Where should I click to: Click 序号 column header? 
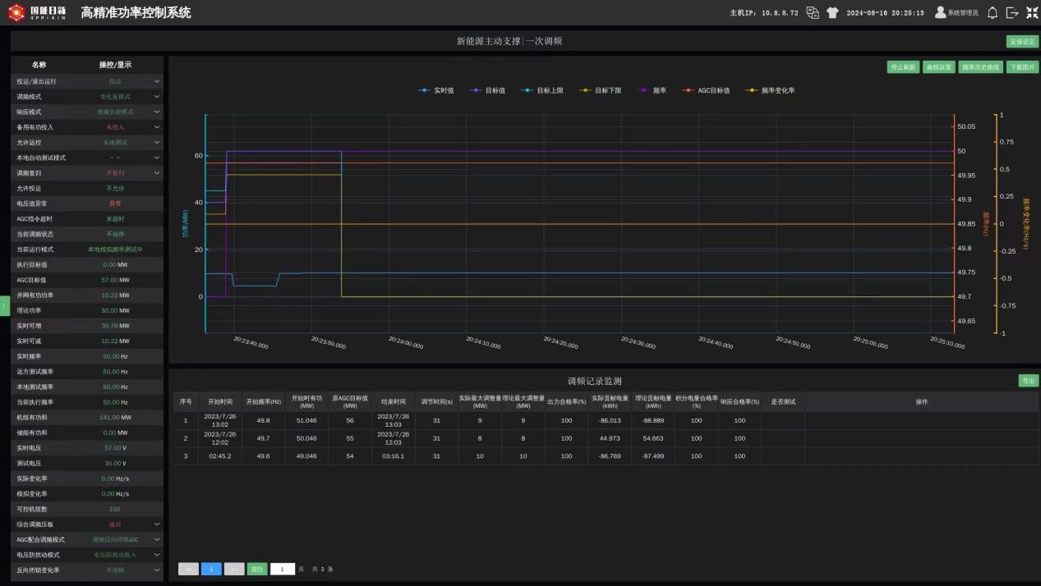coord(186,402)
